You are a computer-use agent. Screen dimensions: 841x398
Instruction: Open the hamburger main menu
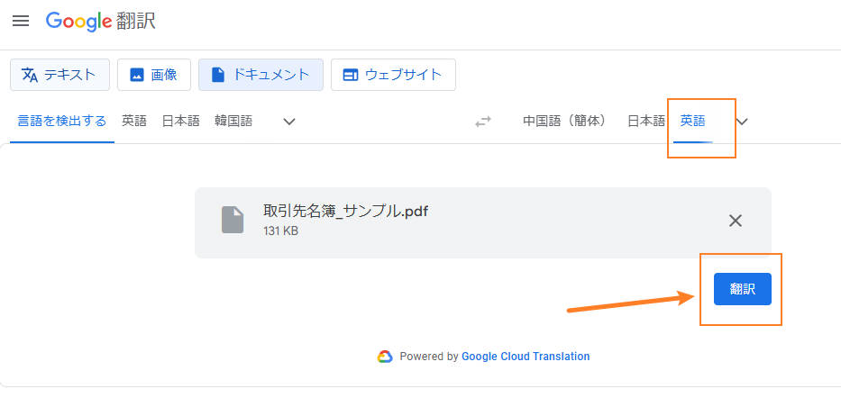(21, 22)
